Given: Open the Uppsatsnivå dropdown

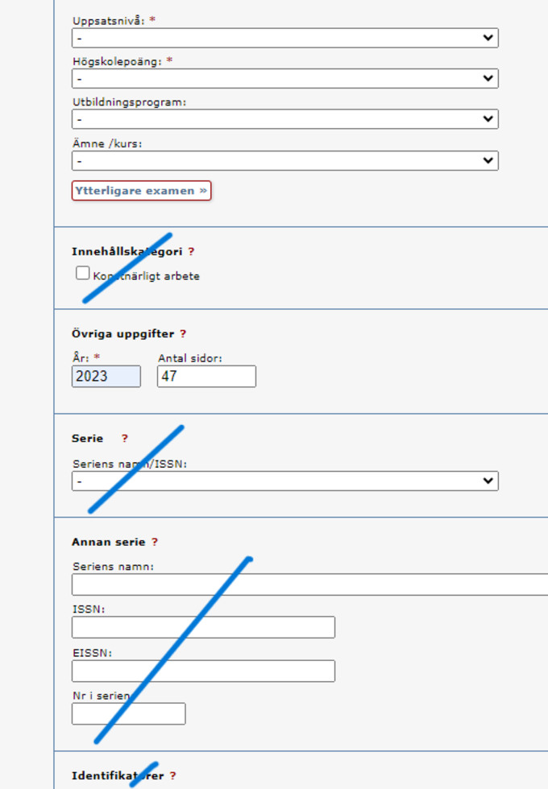Looking at the screenshot, I should (x=284, y=38).
